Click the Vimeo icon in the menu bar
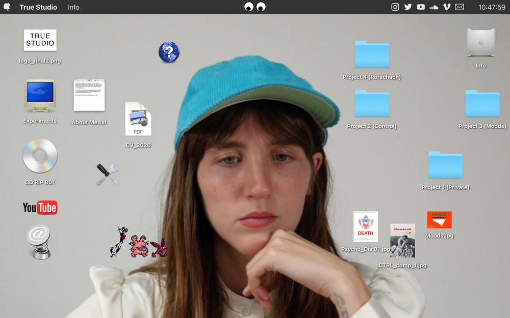 (446, 7)
